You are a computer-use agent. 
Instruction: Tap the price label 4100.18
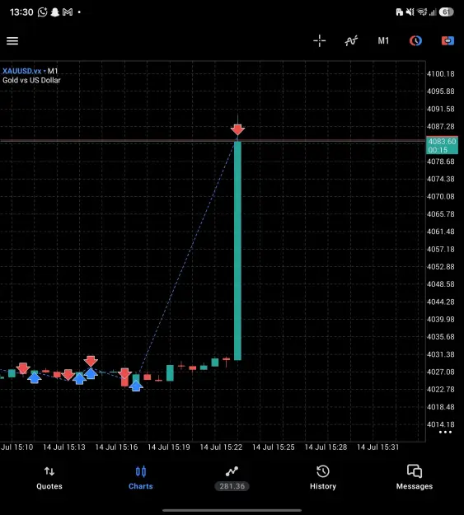(x=441, y=74)
